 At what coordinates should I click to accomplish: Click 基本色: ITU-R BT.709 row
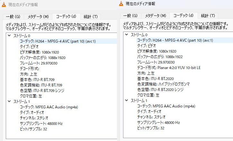point(37,80)
